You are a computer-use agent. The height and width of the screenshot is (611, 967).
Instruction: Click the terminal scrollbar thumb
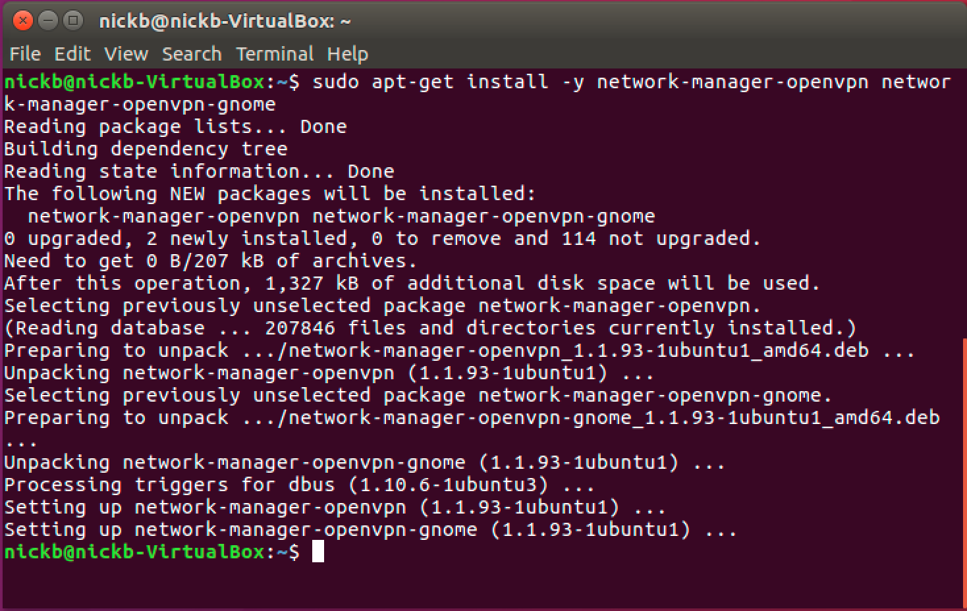click(x=964, y=471)
